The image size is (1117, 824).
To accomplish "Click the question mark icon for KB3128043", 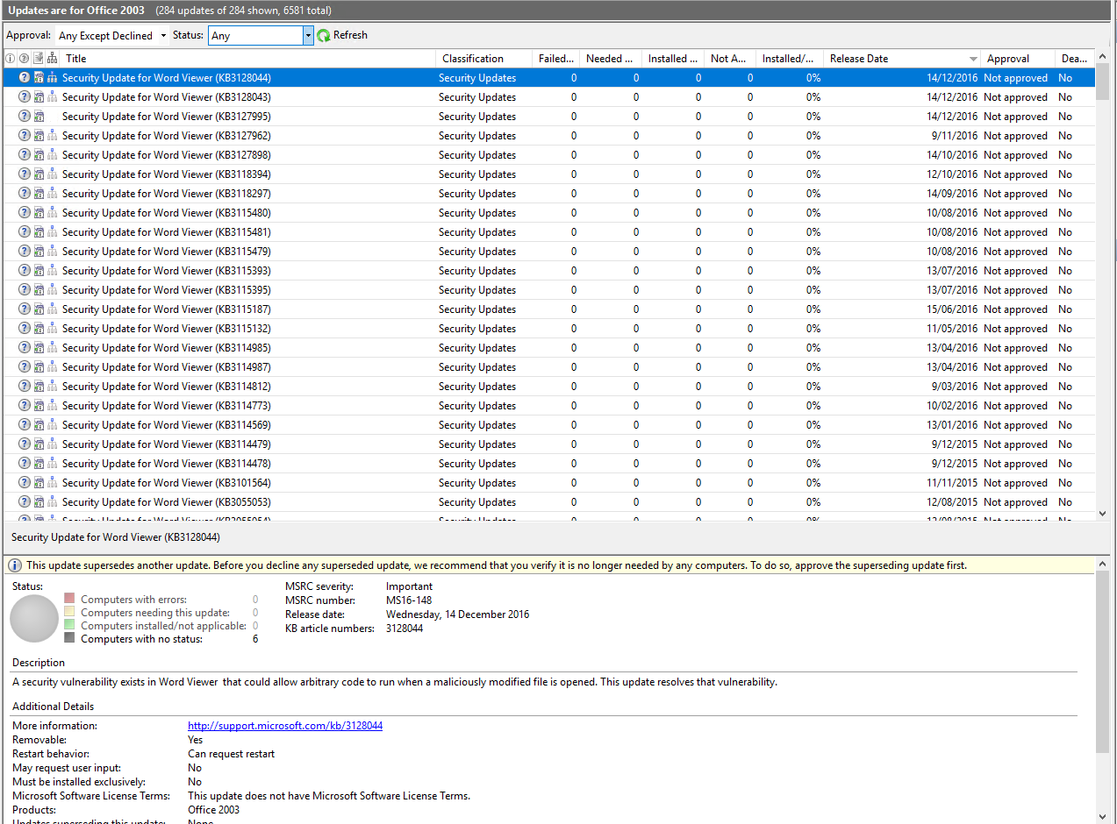I will click(x=25, y=97).
